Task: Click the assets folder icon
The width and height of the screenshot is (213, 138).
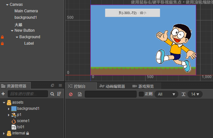Action: (x=9, y=102)
